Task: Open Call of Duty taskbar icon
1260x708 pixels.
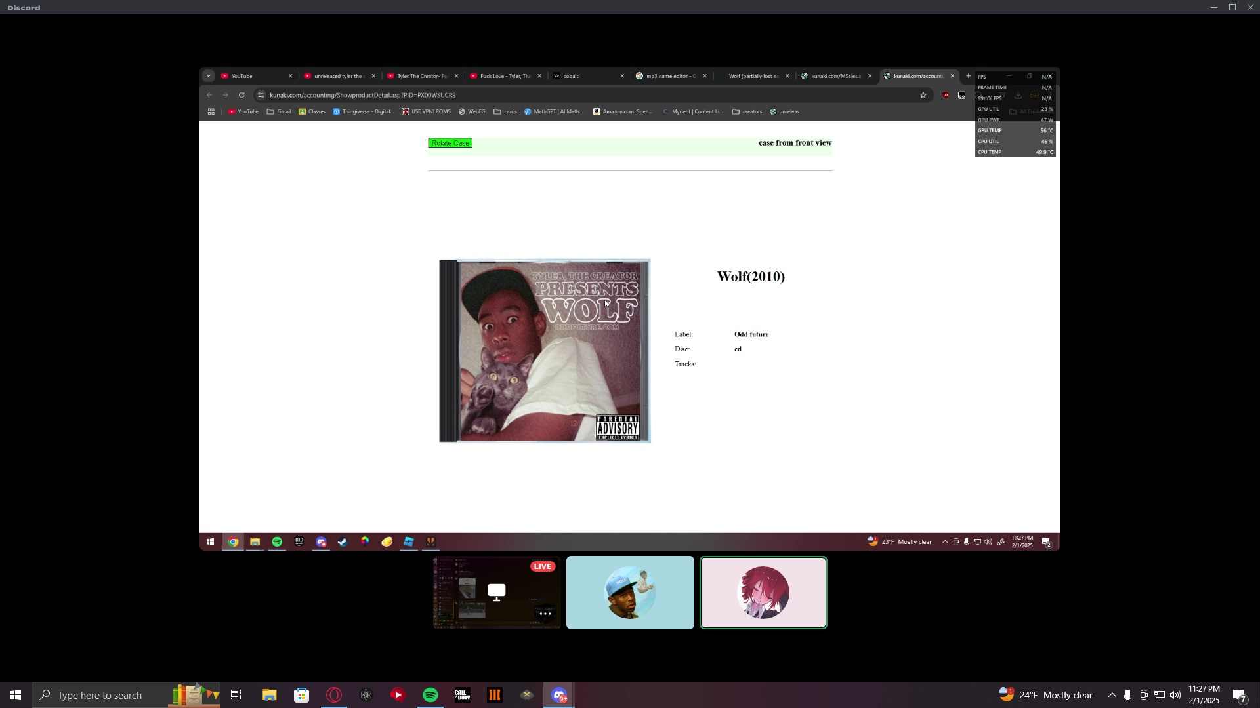Action: tap(463, 695)
